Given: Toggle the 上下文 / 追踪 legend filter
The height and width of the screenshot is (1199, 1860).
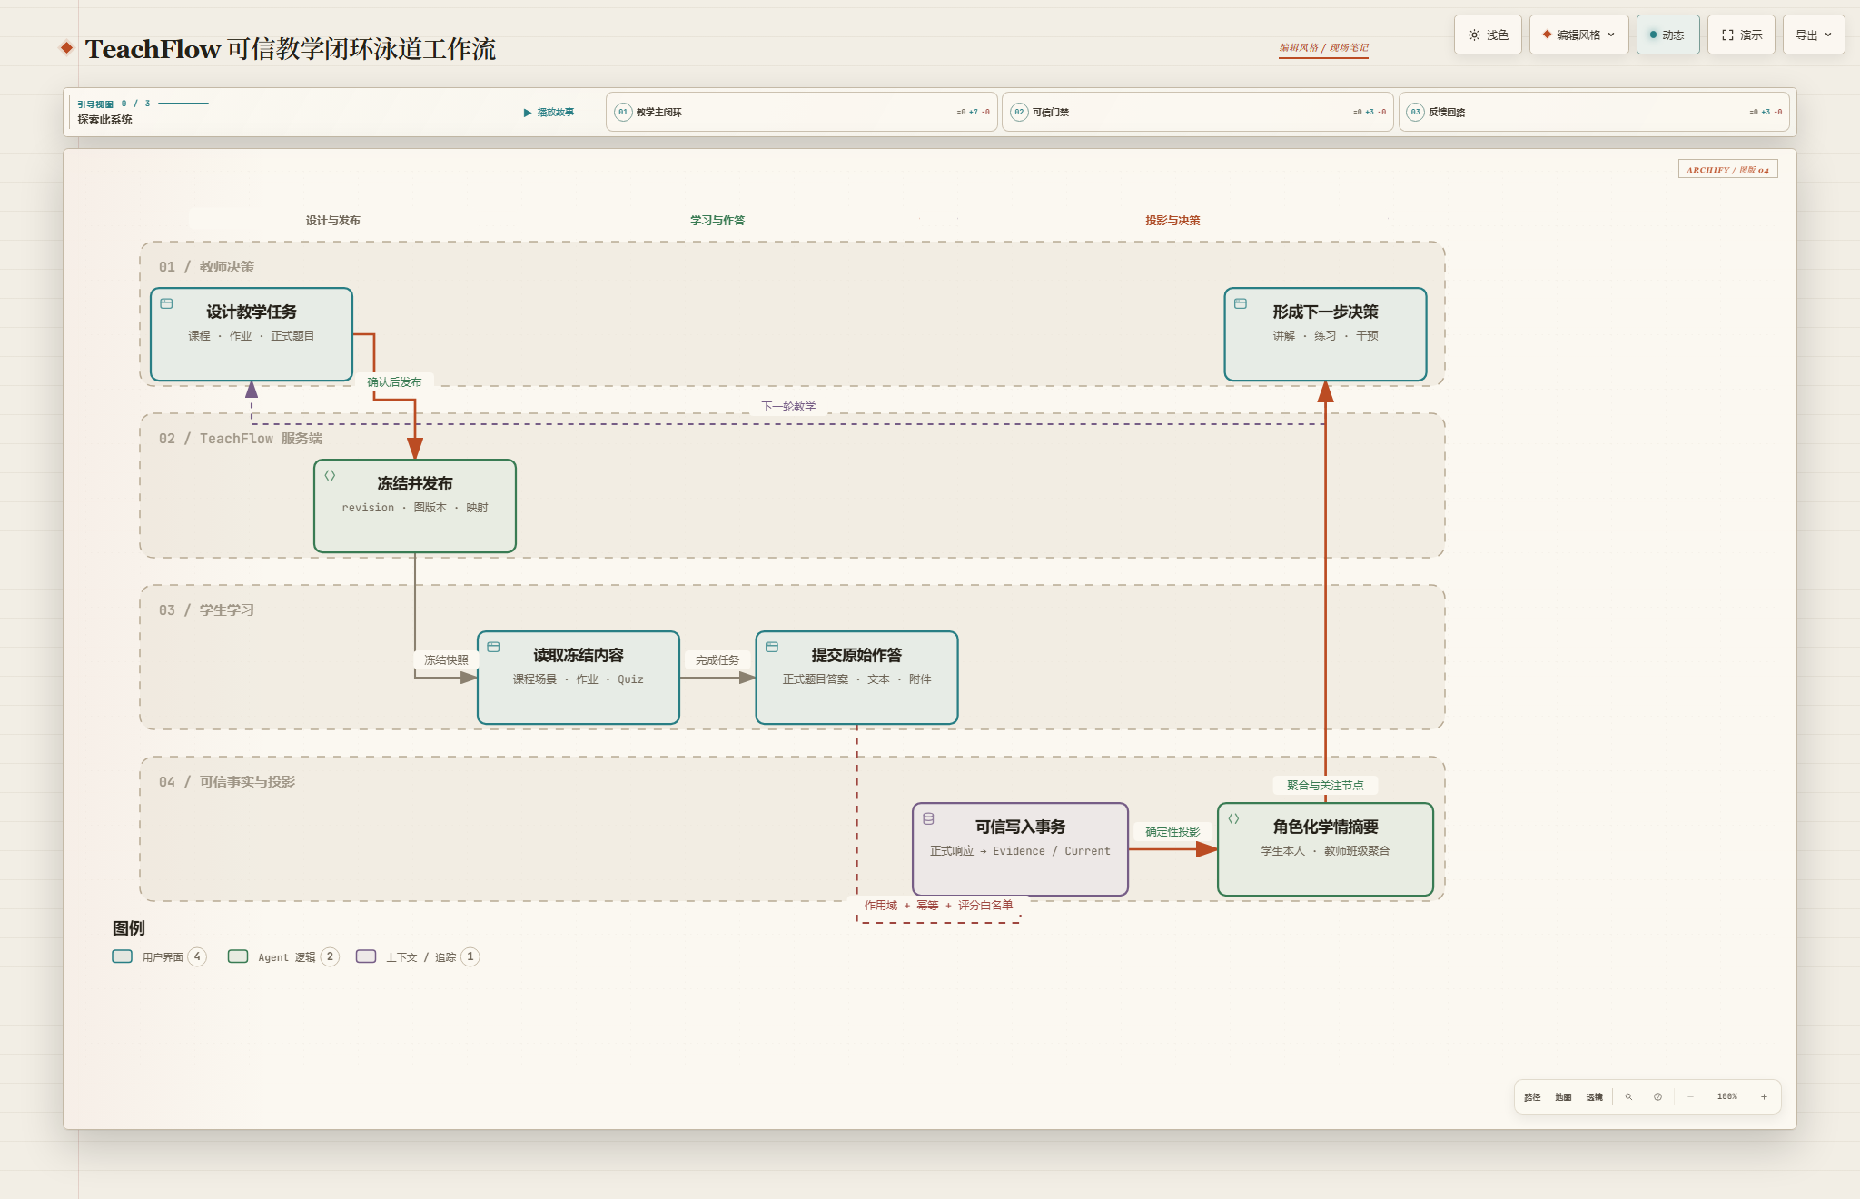Looking at the screenshot, I should (418, 956).
